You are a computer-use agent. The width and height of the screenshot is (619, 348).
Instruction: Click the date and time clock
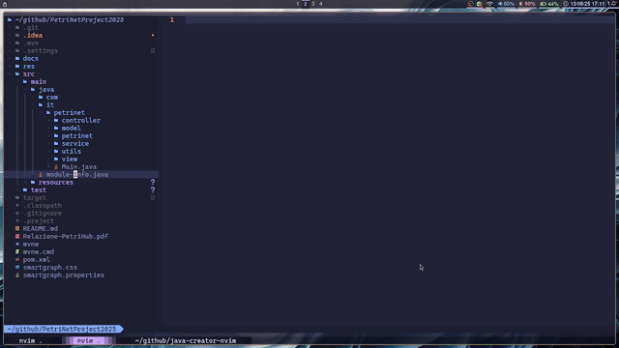click(585, 4)
